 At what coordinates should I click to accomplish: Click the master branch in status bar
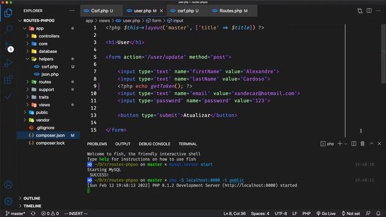point(16,213)
